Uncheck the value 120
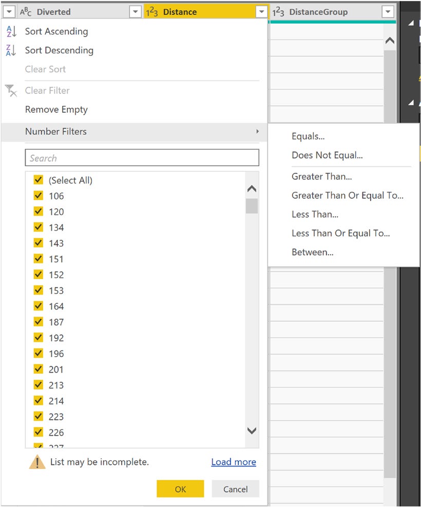This screenshot has height=507, width=421. (38, 211)
